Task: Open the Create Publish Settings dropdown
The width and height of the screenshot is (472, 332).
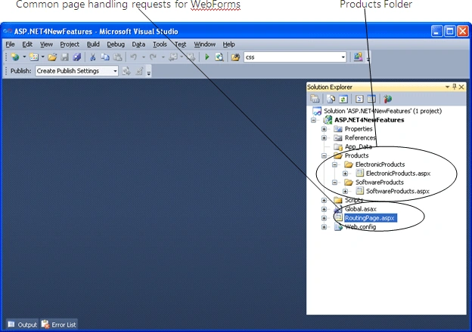Action: coord(115,71)
